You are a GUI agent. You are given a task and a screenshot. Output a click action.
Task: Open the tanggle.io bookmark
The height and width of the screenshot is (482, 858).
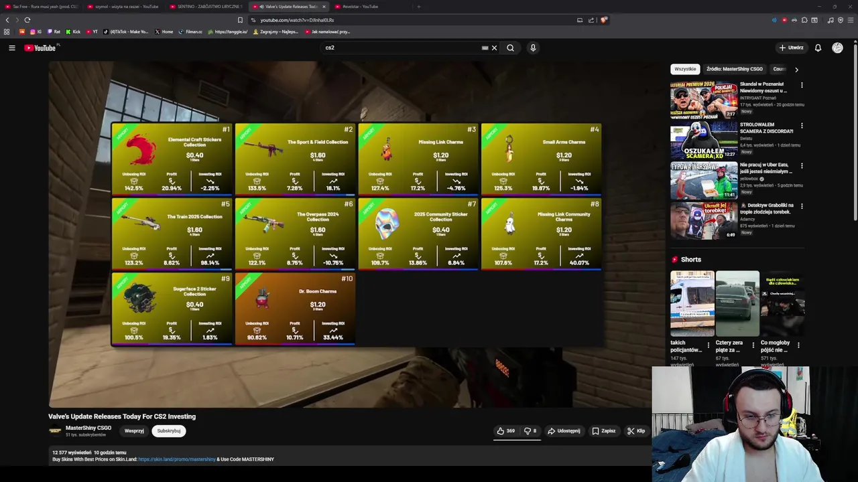(x=229, y=31)
